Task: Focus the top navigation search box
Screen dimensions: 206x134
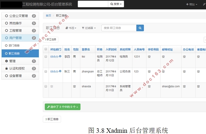Action: (x=93, y=4)
